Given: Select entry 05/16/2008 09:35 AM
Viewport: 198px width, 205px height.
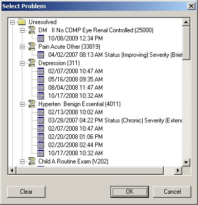Looking at the screenshot, I should coord(75,79).
